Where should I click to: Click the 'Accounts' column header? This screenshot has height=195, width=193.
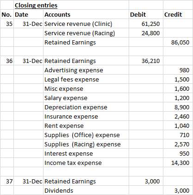tap(86, 14)
